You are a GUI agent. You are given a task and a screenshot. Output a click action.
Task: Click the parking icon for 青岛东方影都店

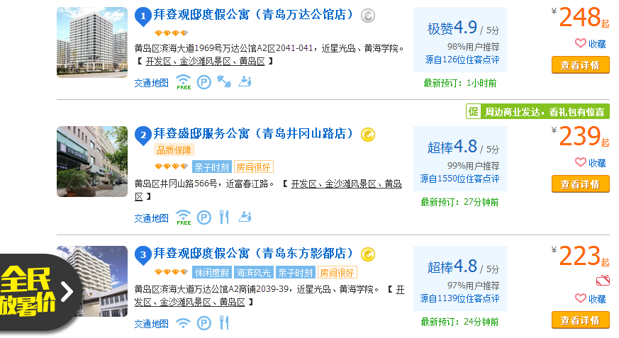(203, 323)
